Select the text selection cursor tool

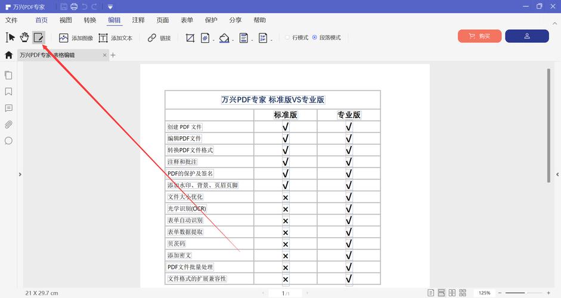[x=10, y=37]
